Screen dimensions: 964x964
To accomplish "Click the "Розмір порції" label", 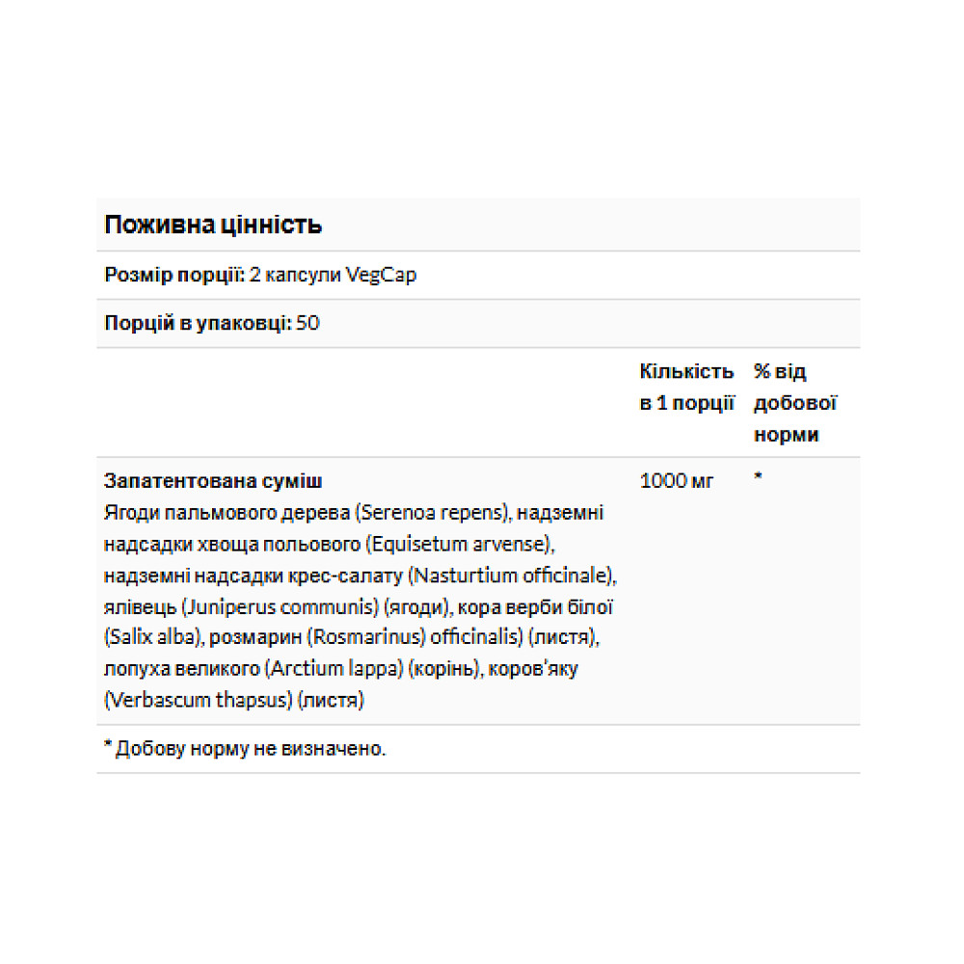I will coord(173,276).
